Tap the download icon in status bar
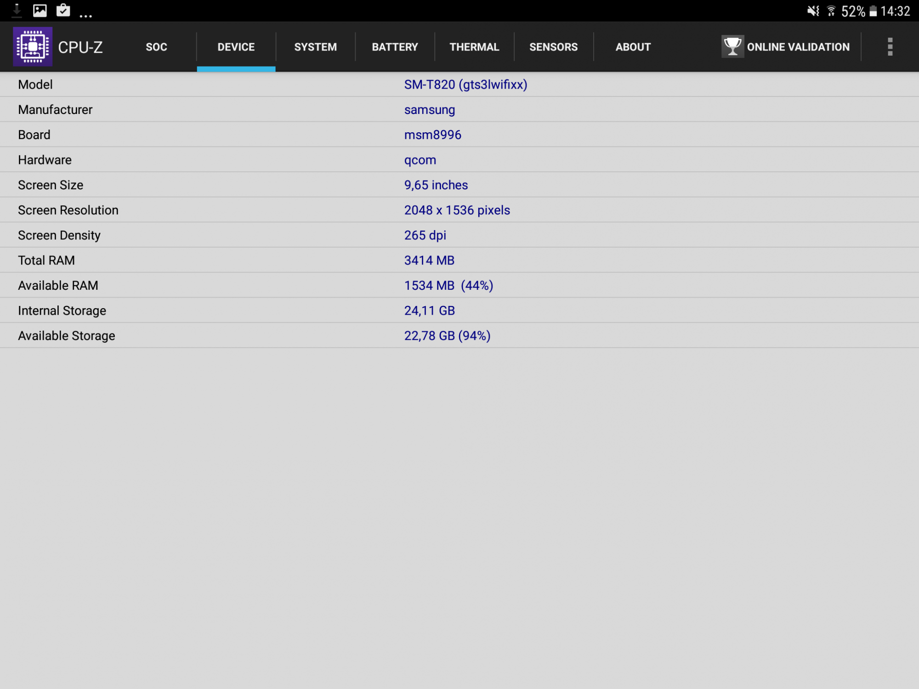This screenshot has height=689, width=919. 17,11
